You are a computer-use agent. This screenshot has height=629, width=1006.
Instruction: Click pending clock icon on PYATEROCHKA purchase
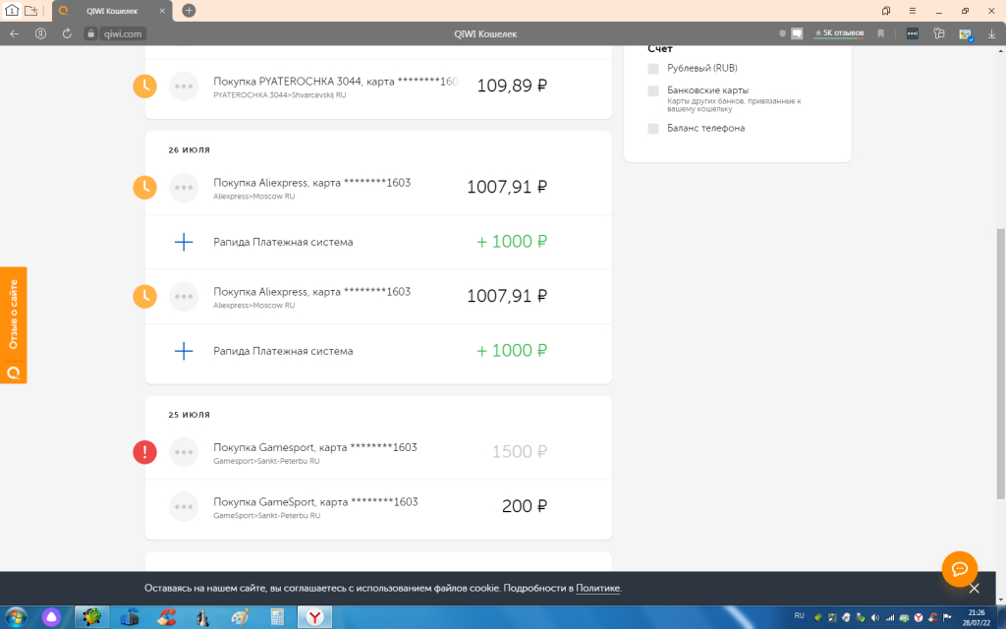point(145,86)
